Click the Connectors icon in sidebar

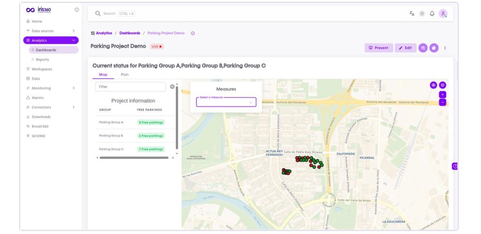point(28,107)
